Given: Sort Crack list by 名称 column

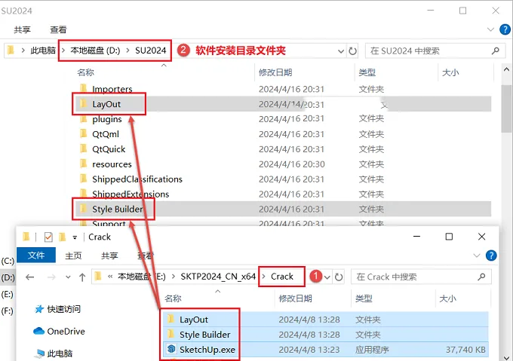Looking at the screenshot, I should point(173,298).
